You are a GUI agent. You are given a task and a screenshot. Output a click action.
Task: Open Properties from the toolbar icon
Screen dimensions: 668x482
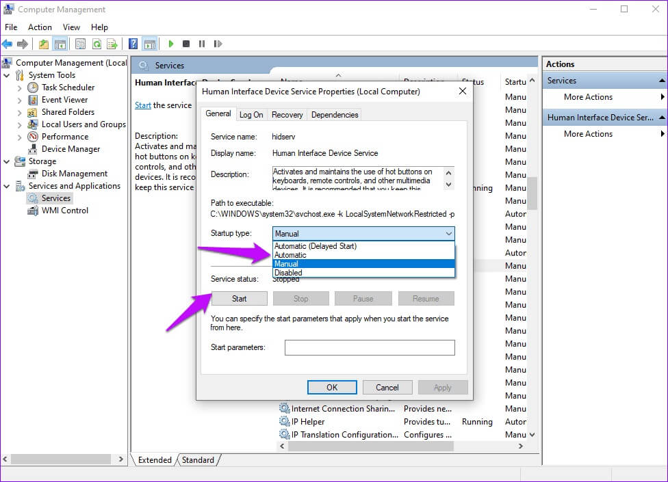click(80, 44)
